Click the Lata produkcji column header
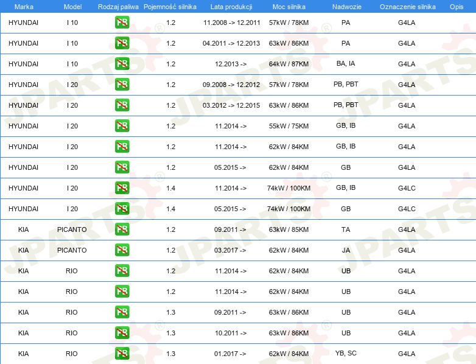Viewport: 476px width, 364px height. (x=231, y=7)
